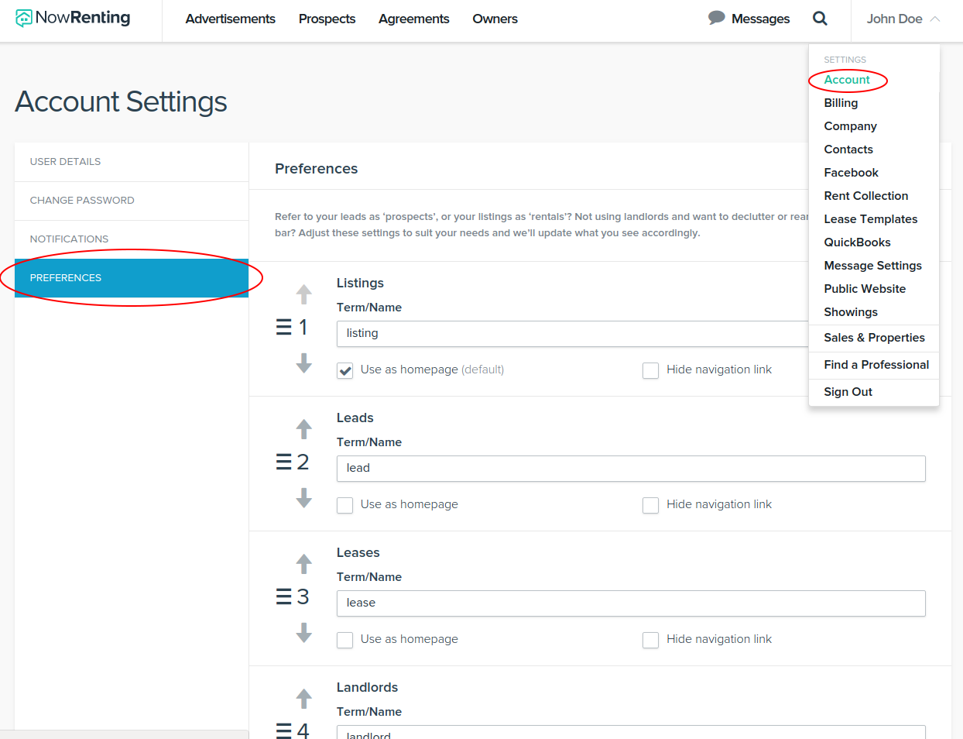Open Facebook settings from the menu

(852, 173)
